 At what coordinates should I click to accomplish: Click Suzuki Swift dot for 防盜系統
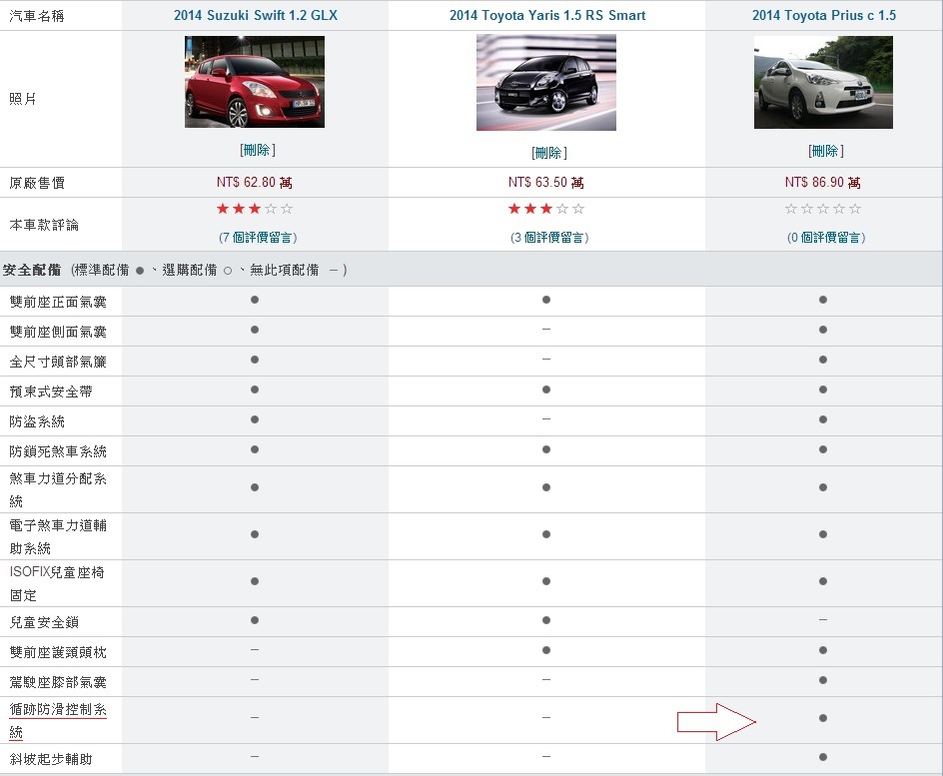point(255,419)
